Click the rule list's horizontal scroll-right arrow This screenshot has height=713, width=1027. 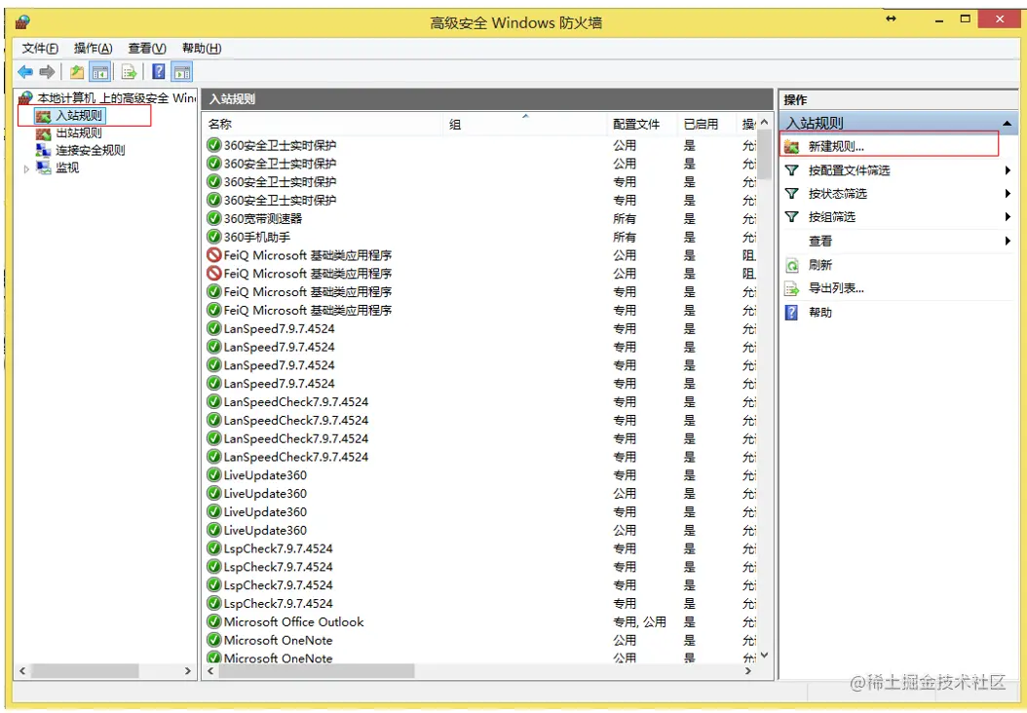point(748,671)
